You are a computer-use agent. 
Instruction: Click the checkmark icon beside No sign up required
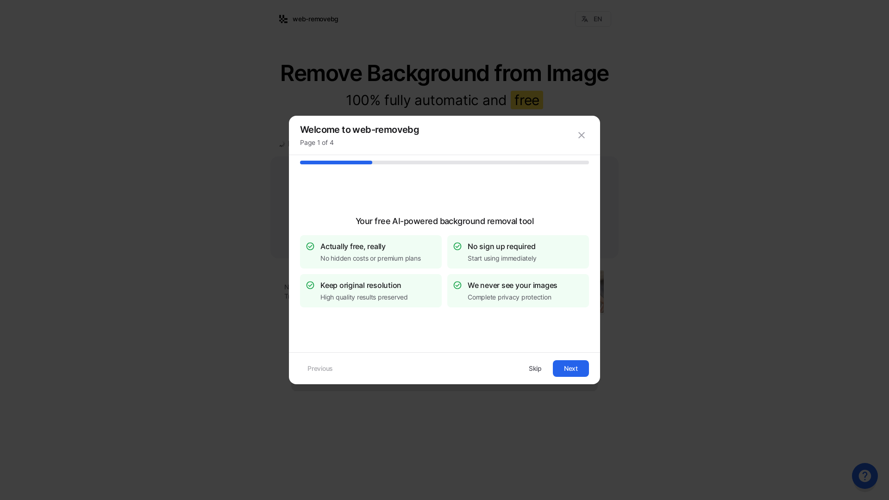457,246
